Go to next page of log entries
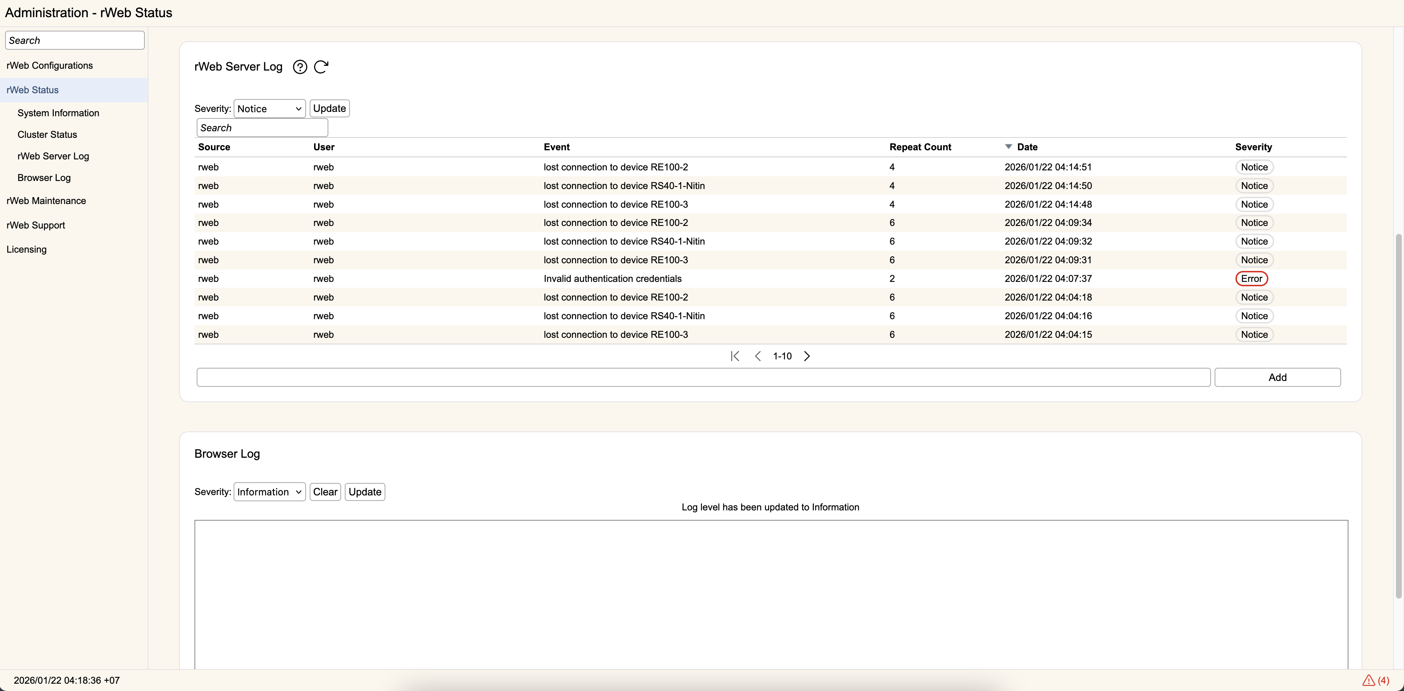The height and width of the screenshot is (691, 1404). [x=807, y=356]
